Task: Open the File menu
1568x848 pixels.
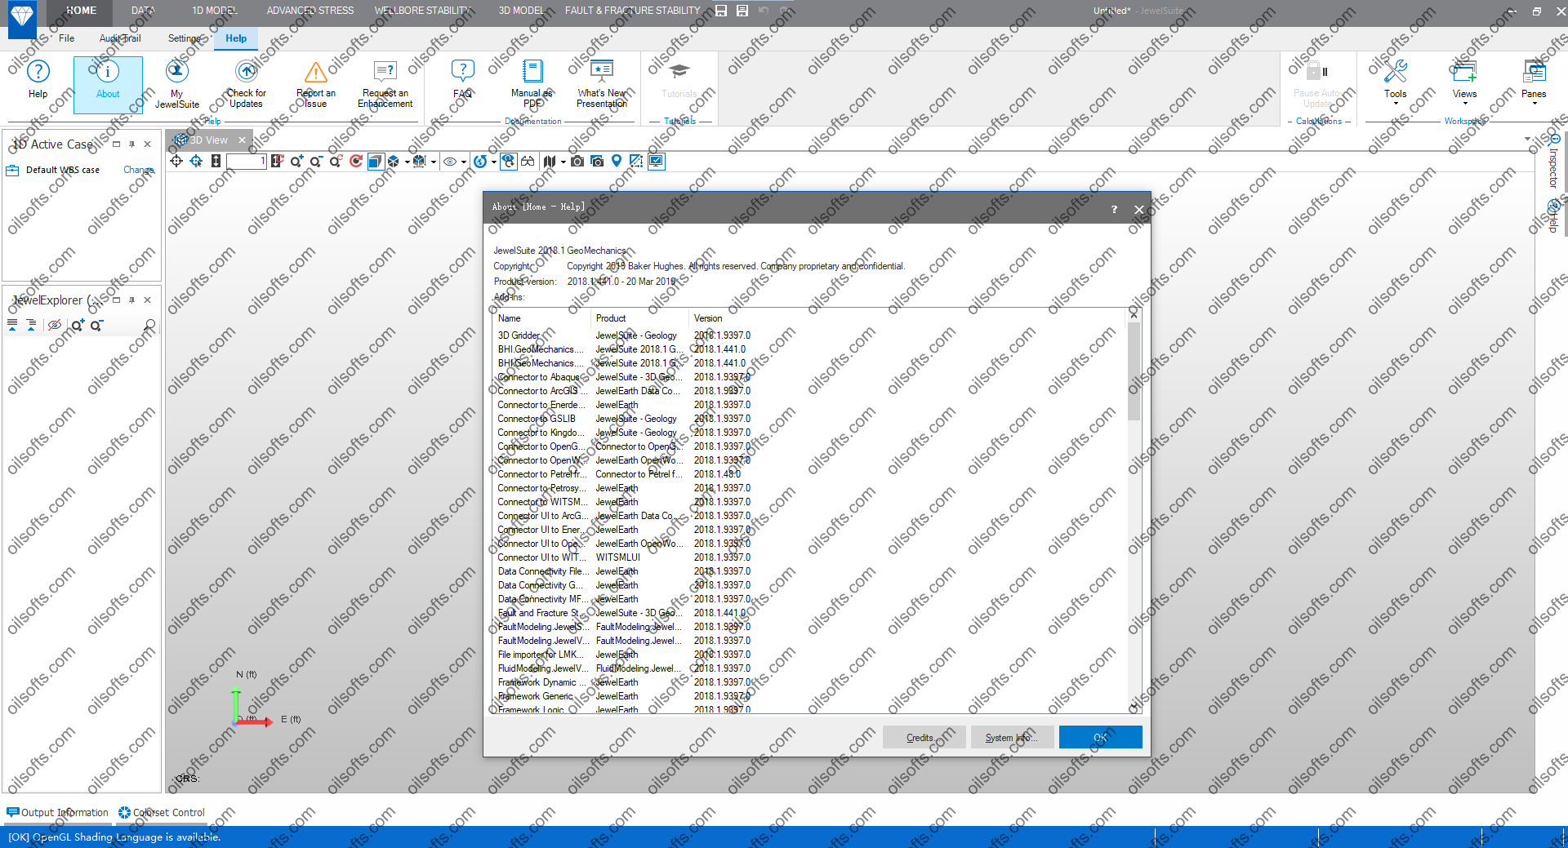Action: pyautogui.click(x=66, y=38)
